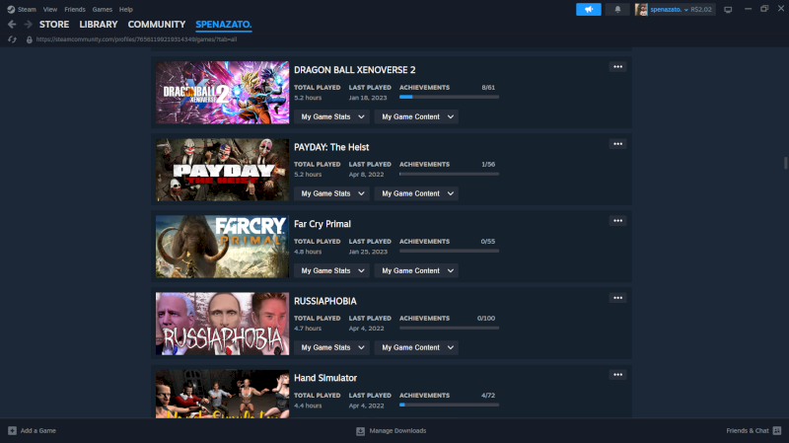Open options menu for PAYDAY: The Heist
The image size is (789, 443).
click(x=617, y=144)
